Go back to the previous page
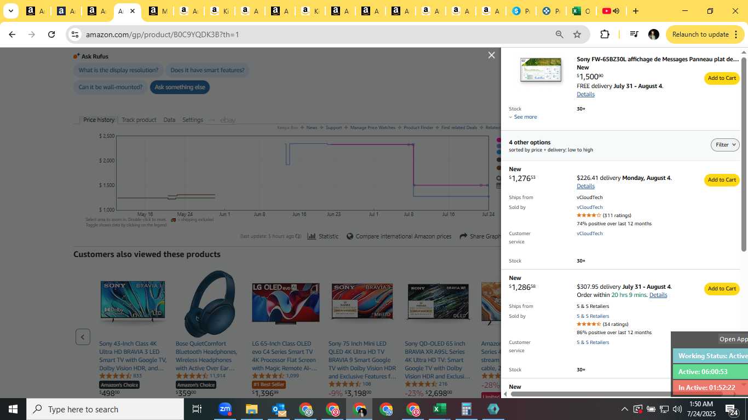Screen dimensions: 748x420 [12, 34]
